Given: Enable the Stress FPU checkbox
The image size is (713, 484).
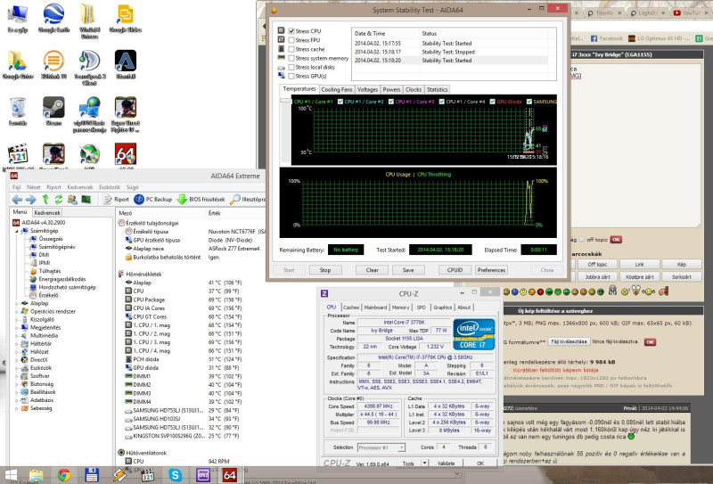Looking at the screenshot, I should (291, 40).
